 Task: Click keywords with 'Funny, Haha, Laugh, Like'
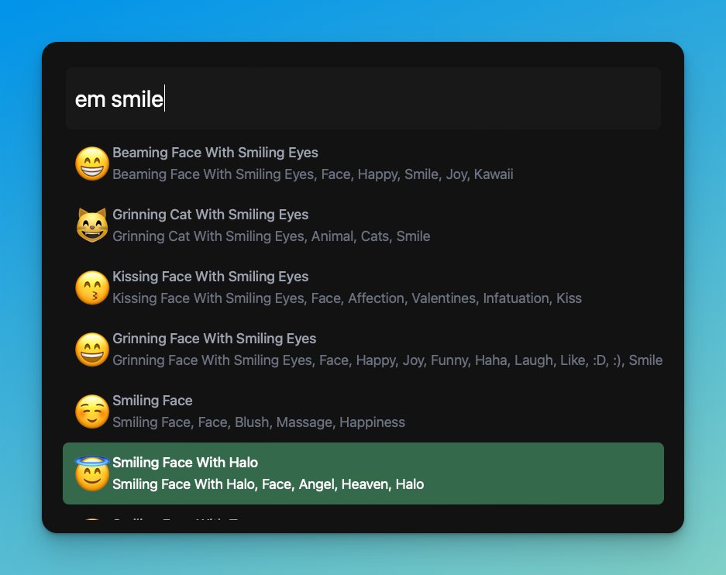point(387,360)
